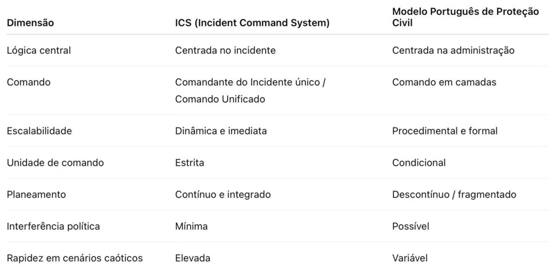Screen dimensions: 549x272
Task: Click the 'Modelo Português de Proteção Civil' header
Action: [x=465, y=17]
